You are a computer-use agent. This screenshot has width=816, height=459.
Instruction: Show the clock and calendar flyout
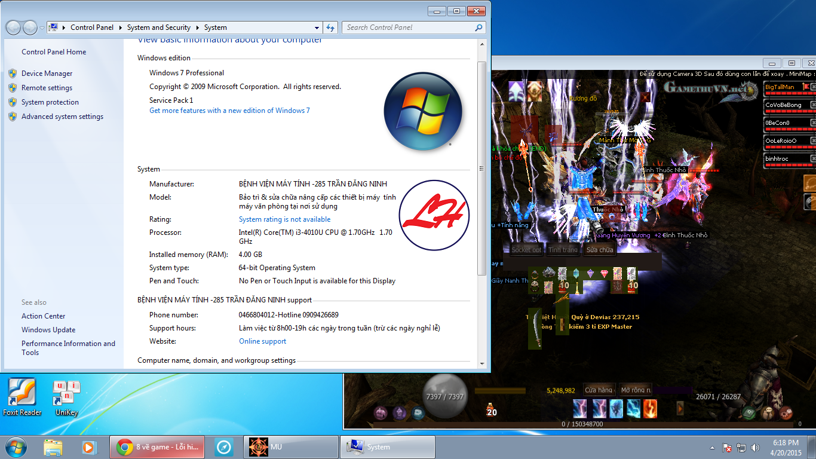(785, 447)
